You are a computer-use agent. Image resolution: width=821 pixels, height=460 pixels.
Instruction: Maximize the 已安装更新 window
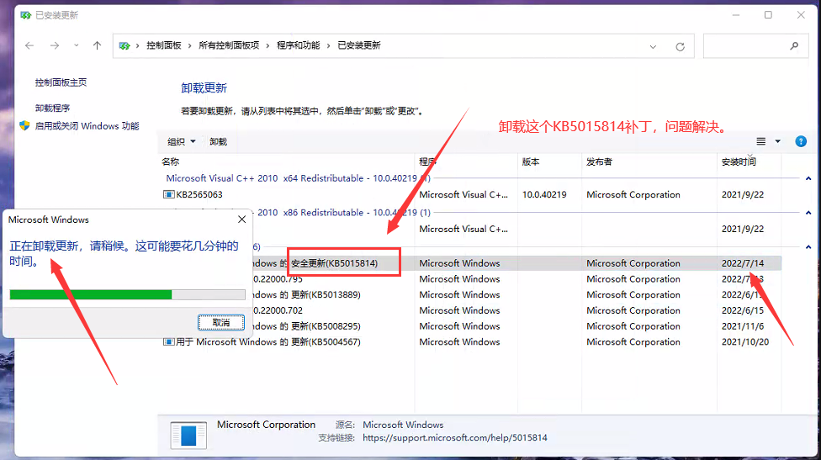point(768,15)
